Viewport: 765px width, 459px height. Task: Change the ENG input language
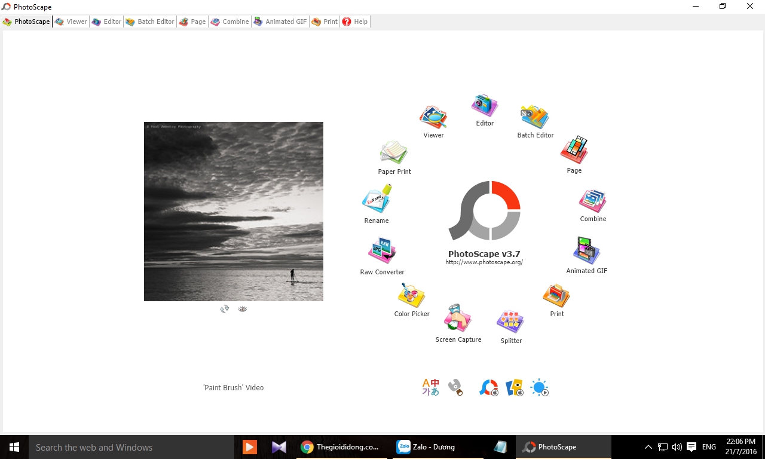(x=709, y=447)
